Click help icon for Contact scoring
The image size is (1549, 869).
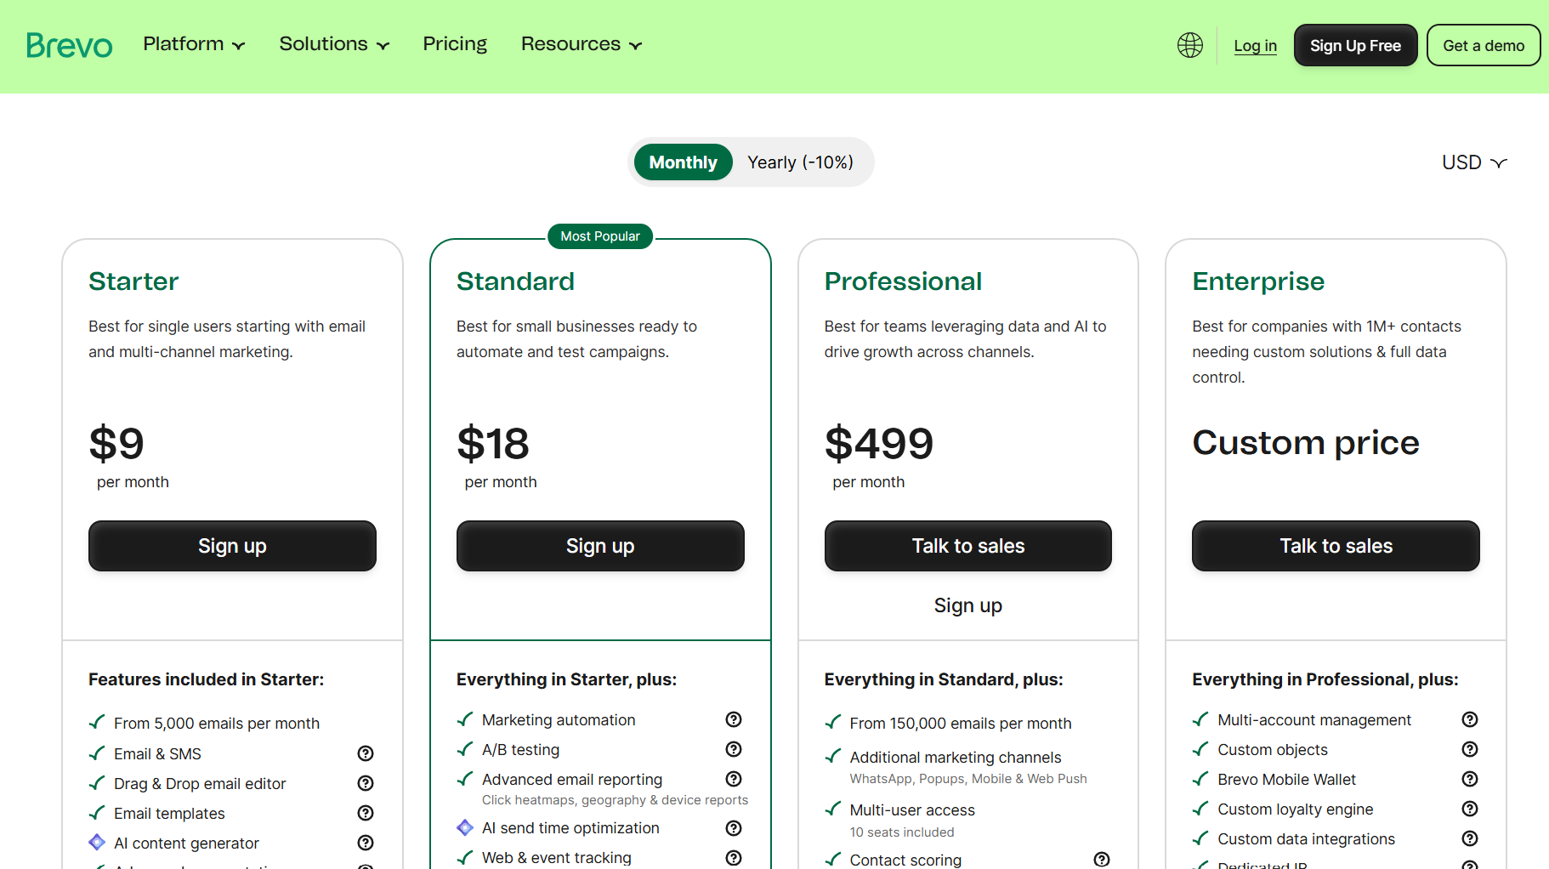[1102, 859]
